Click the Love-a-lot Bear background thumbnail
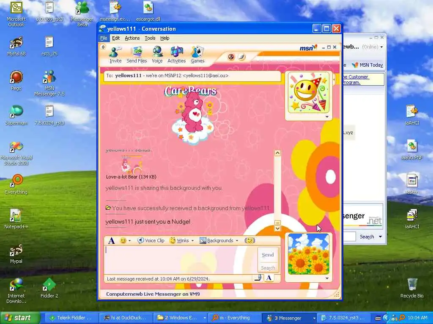This screenshot has width=433, height=324. coord(132,165)
